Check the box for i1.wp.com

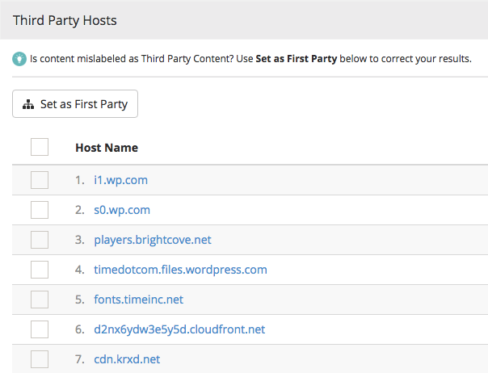coord(40,180)
